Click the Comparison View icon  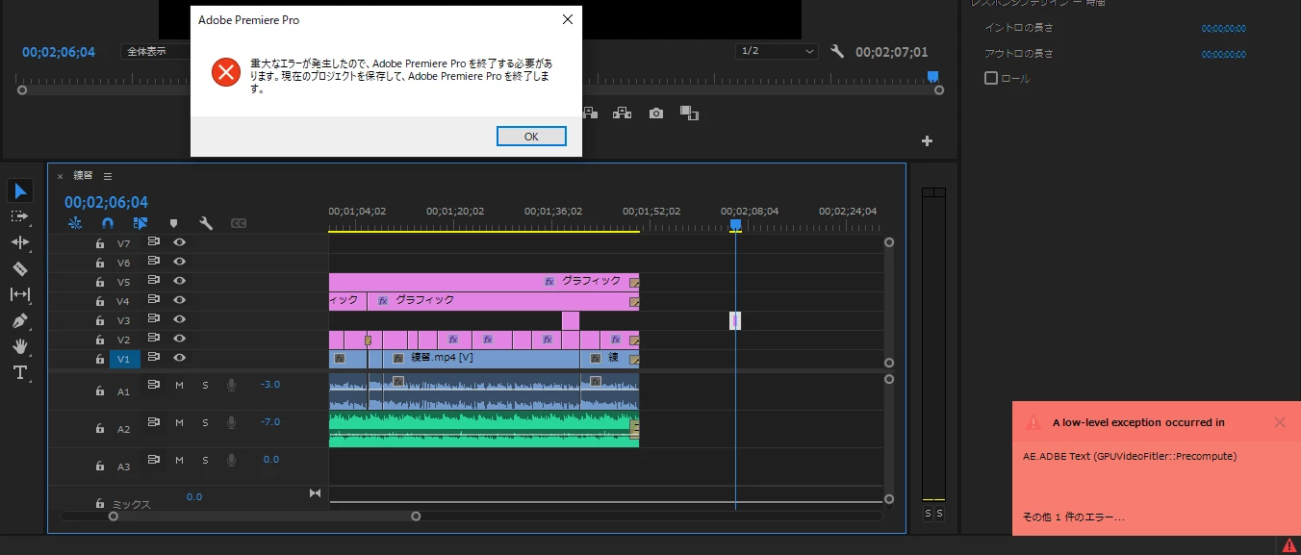689,113
